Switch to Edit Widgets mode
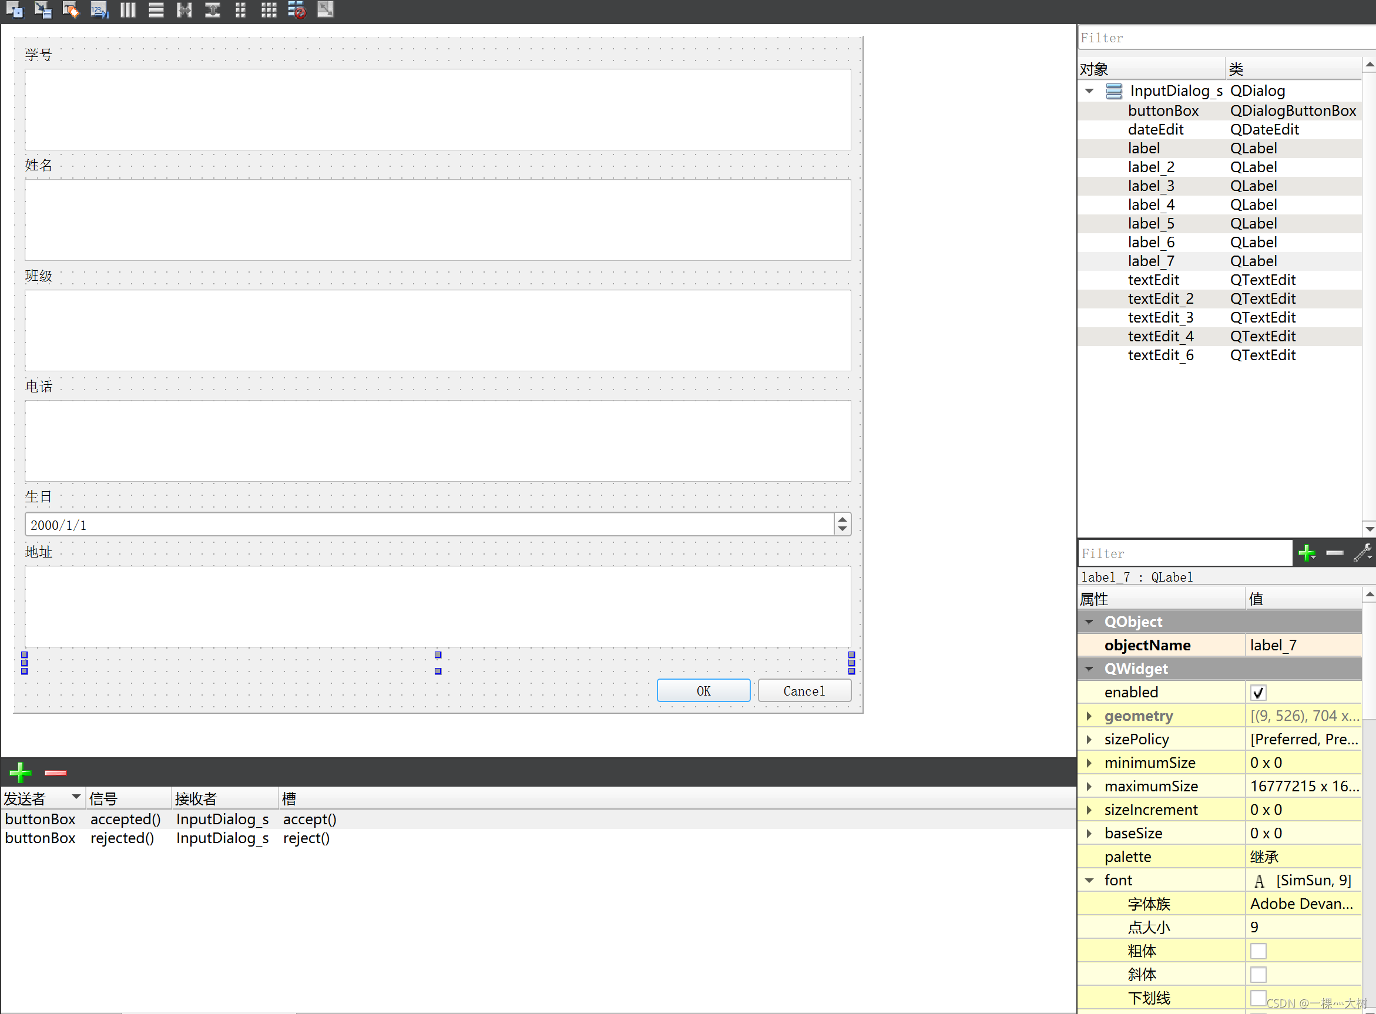The height and width of the screenshot is (1014, 1376). pos(14,10)
